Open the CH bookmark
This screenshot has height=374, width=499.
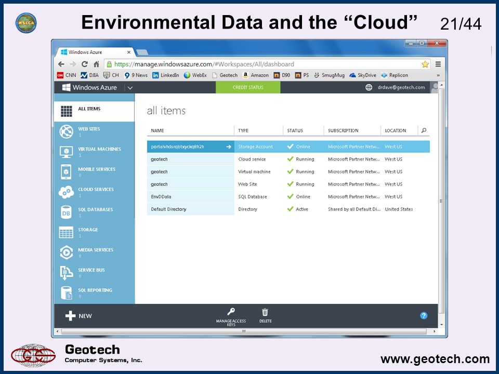pyautogui.click(x=111, y=75)
